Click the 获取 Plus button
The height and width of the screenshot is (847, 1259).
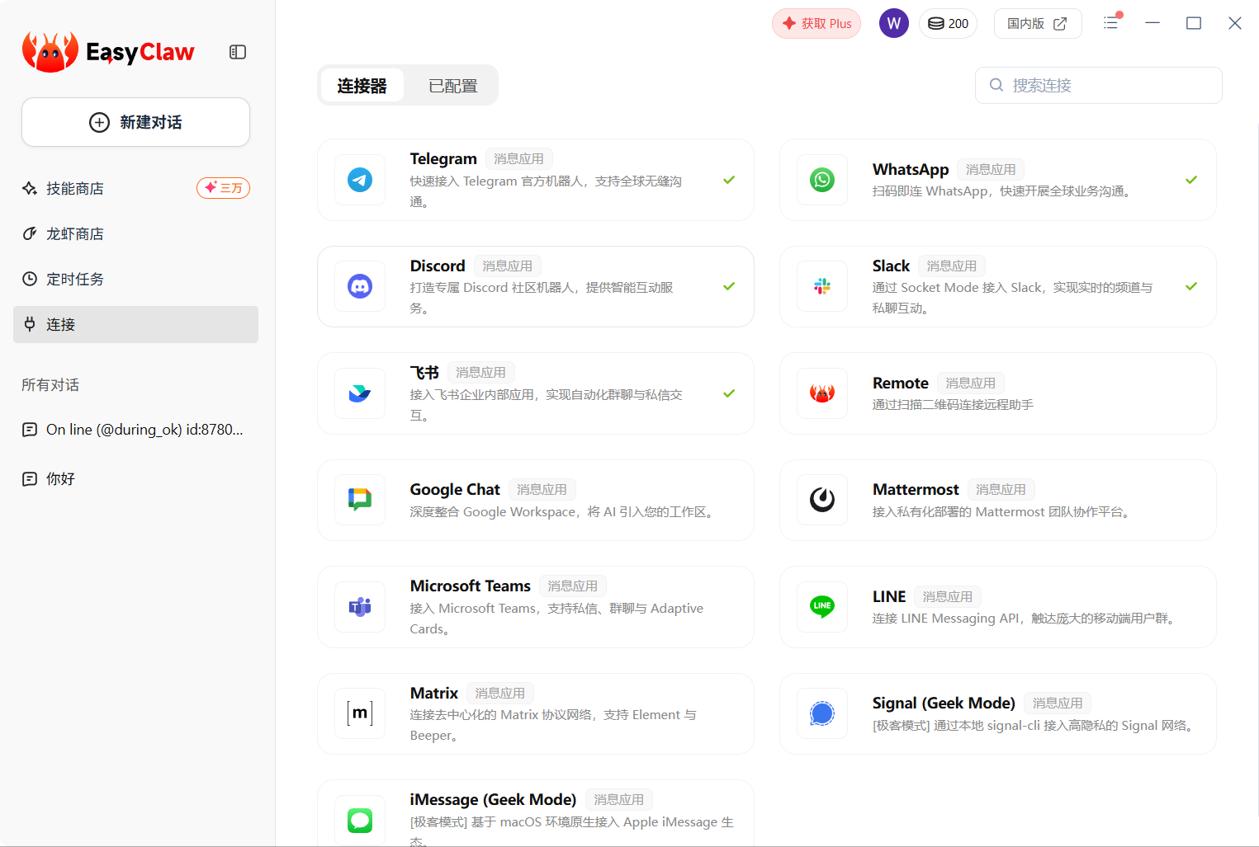coord(816,23)
